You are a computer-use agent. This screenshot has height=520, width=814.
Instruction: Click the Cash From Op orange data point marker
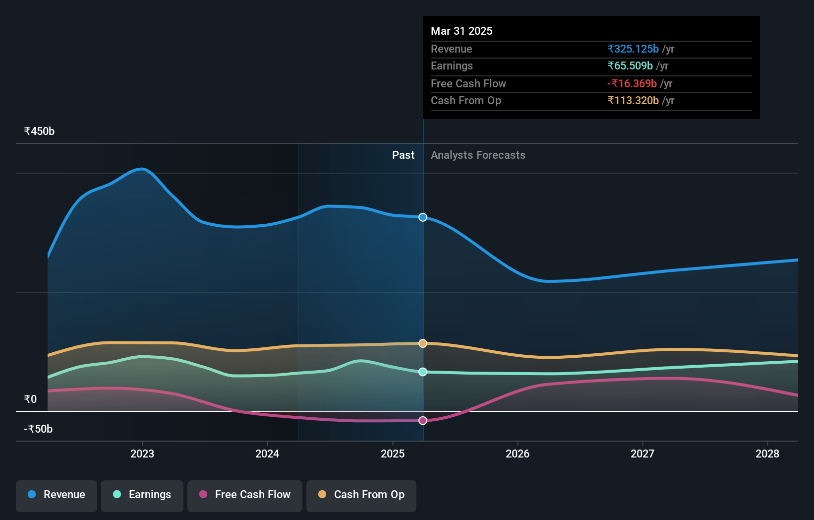[x=423, y=343]
